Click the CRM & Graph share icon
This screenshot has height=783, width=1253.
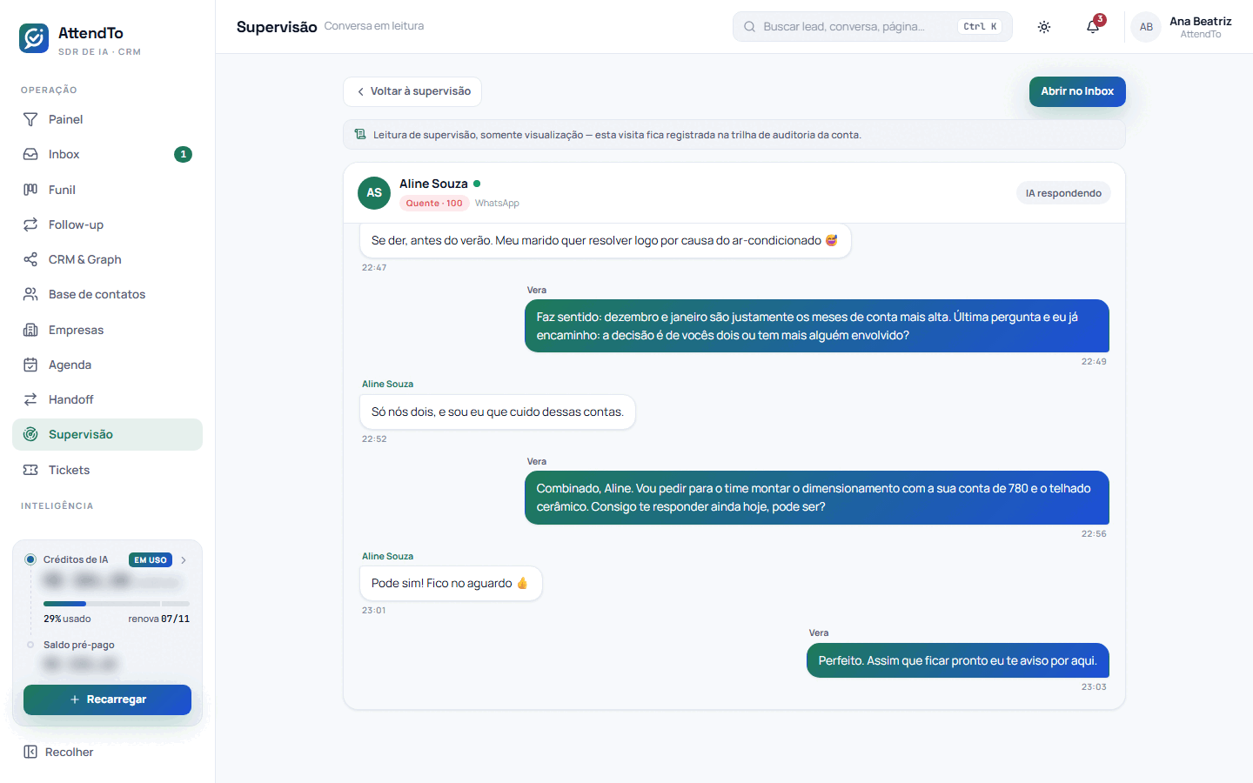[30, 259]
